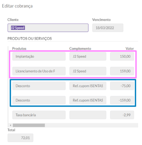Click the Total field showing 72,01
The width and height of the screenshot is (142, 145).
[x=21, y=138]
